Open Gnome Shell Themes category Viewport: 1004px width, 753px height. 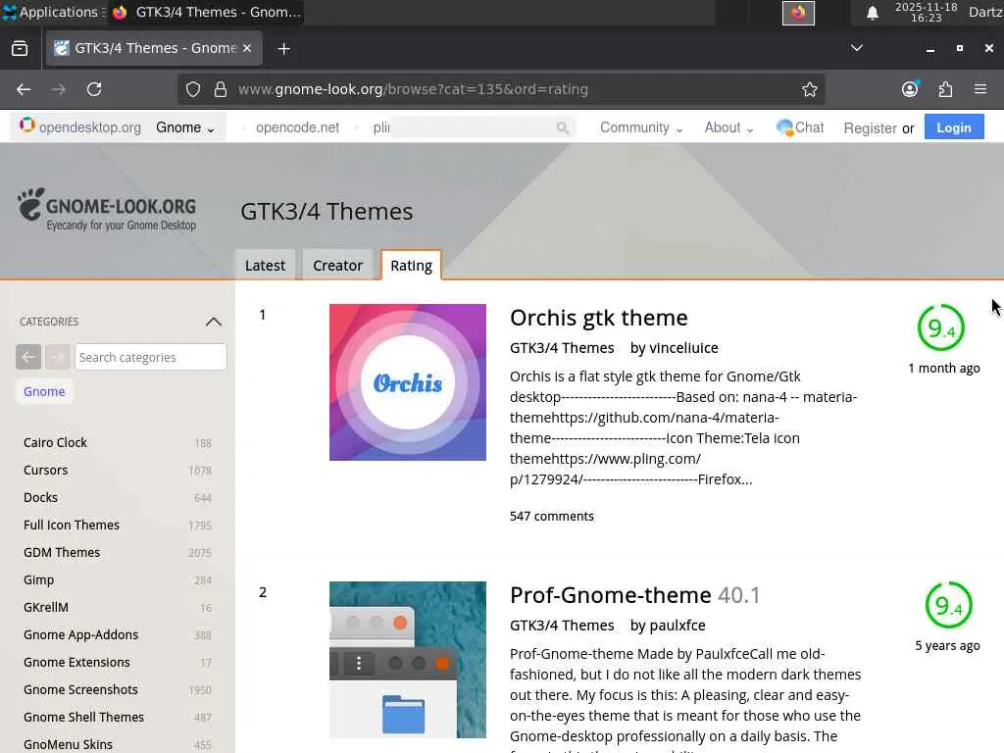[83, 718]
